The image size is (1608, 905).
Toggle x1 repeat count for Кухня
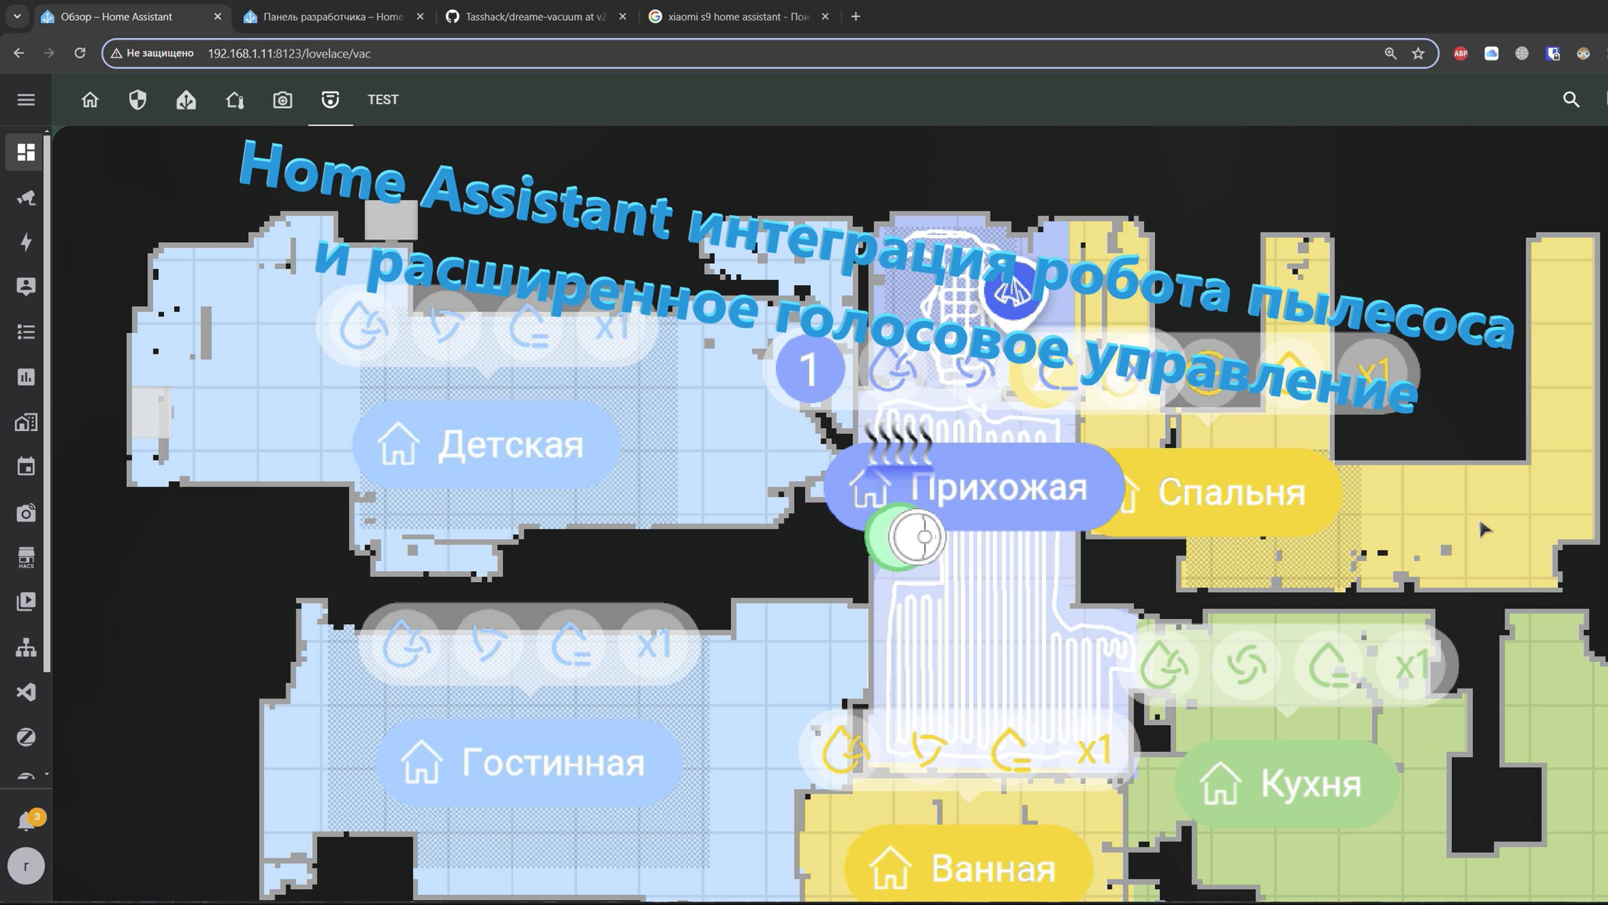click(1411, 666)
